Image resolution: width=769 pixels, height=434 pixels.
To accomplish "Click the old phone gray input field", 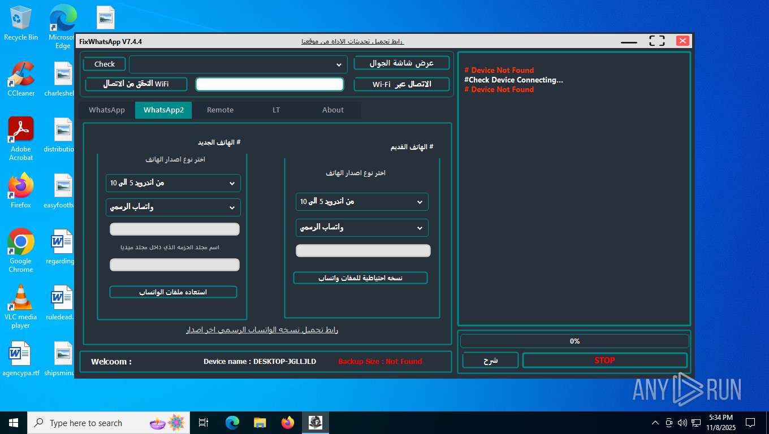I will click(363, 251).
